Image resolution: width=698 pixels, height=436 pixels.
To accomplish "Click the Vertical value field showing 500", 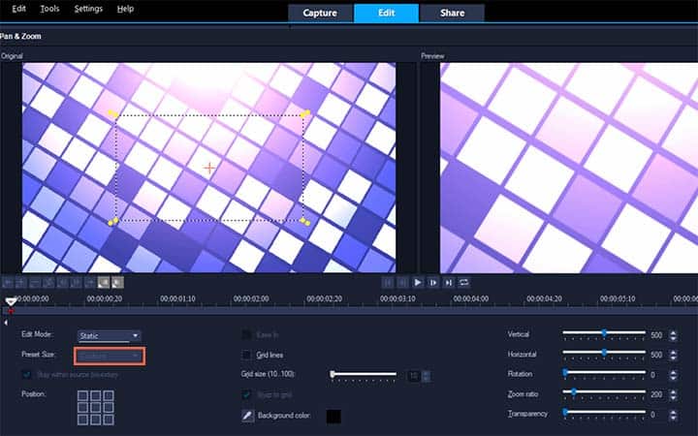I will pyautogui.click(x=657, y=335).
